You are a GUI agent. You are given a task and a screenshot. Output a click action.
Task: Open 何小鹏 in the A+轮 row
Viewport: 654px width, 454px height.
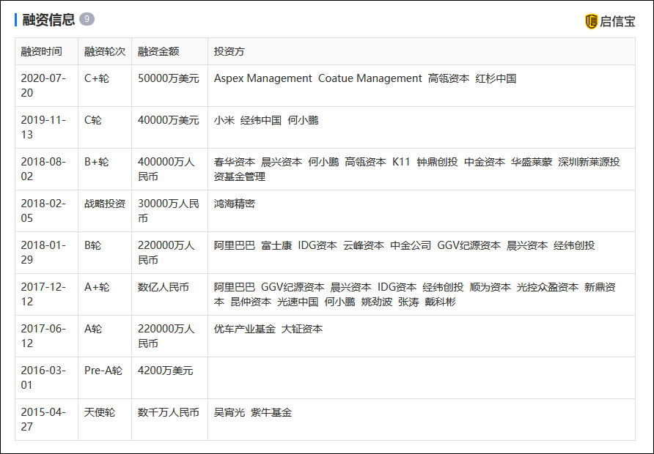pyautogui.click(x=339, y=302)
